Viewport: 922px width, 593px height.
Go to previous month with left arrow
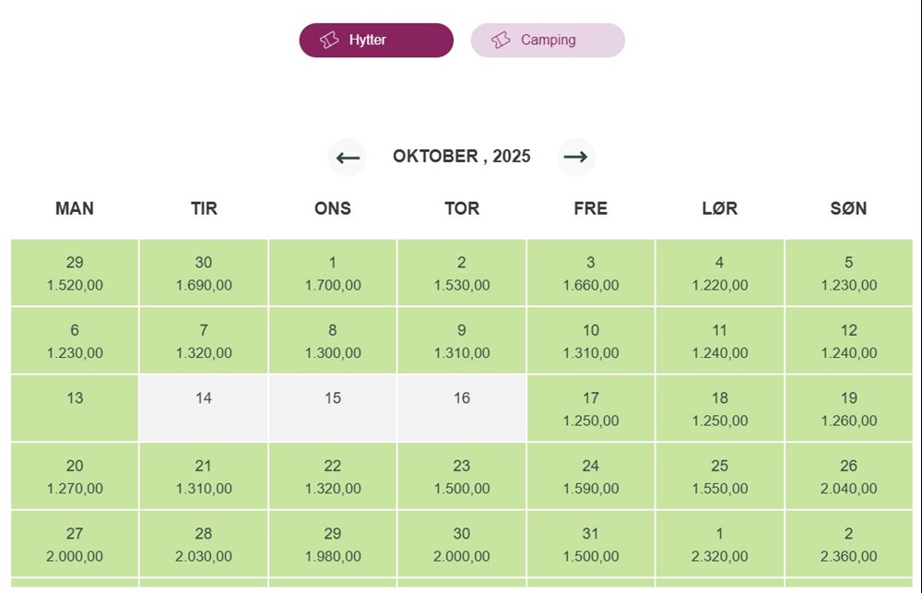(348, 157)
